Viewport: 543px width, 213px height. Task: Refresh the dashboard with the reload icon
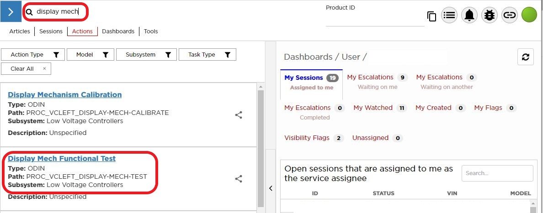[x=525, y=57]
